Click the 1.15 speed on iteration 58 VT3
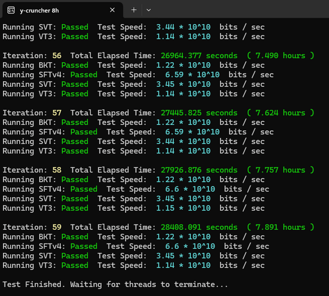329x296 pixels. point(165,208)
